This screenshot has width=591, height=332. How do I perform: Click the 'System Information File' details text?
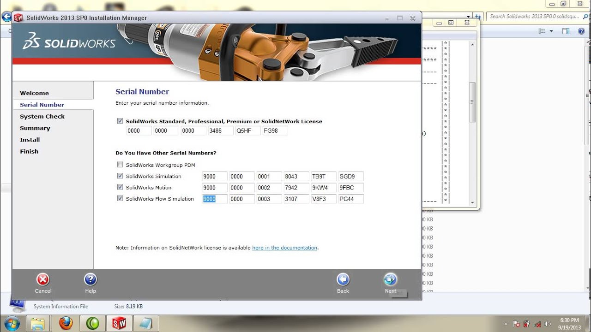coord(60,306)
